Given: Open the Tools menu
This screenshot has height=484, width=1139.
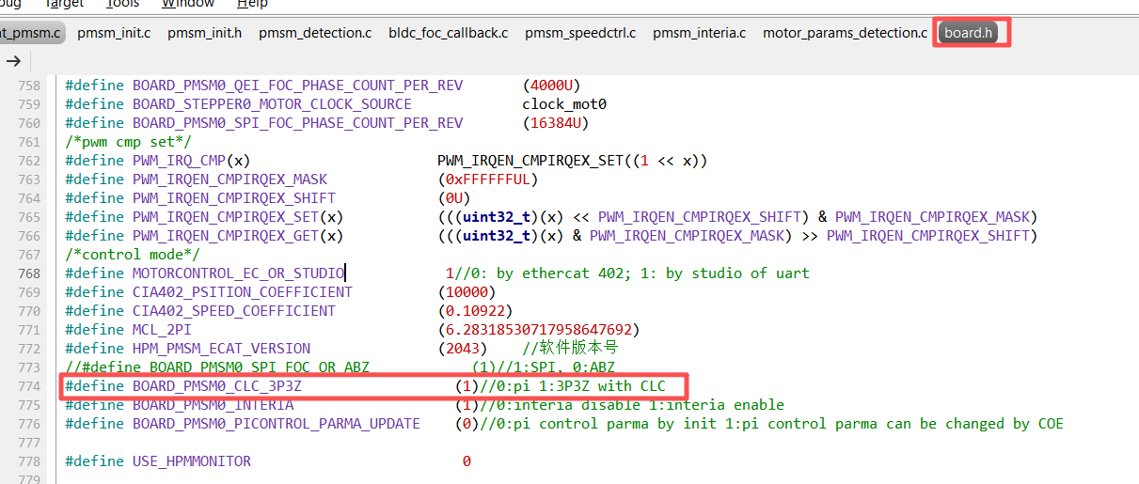Looking at the screenshot, I should (122, 4).
